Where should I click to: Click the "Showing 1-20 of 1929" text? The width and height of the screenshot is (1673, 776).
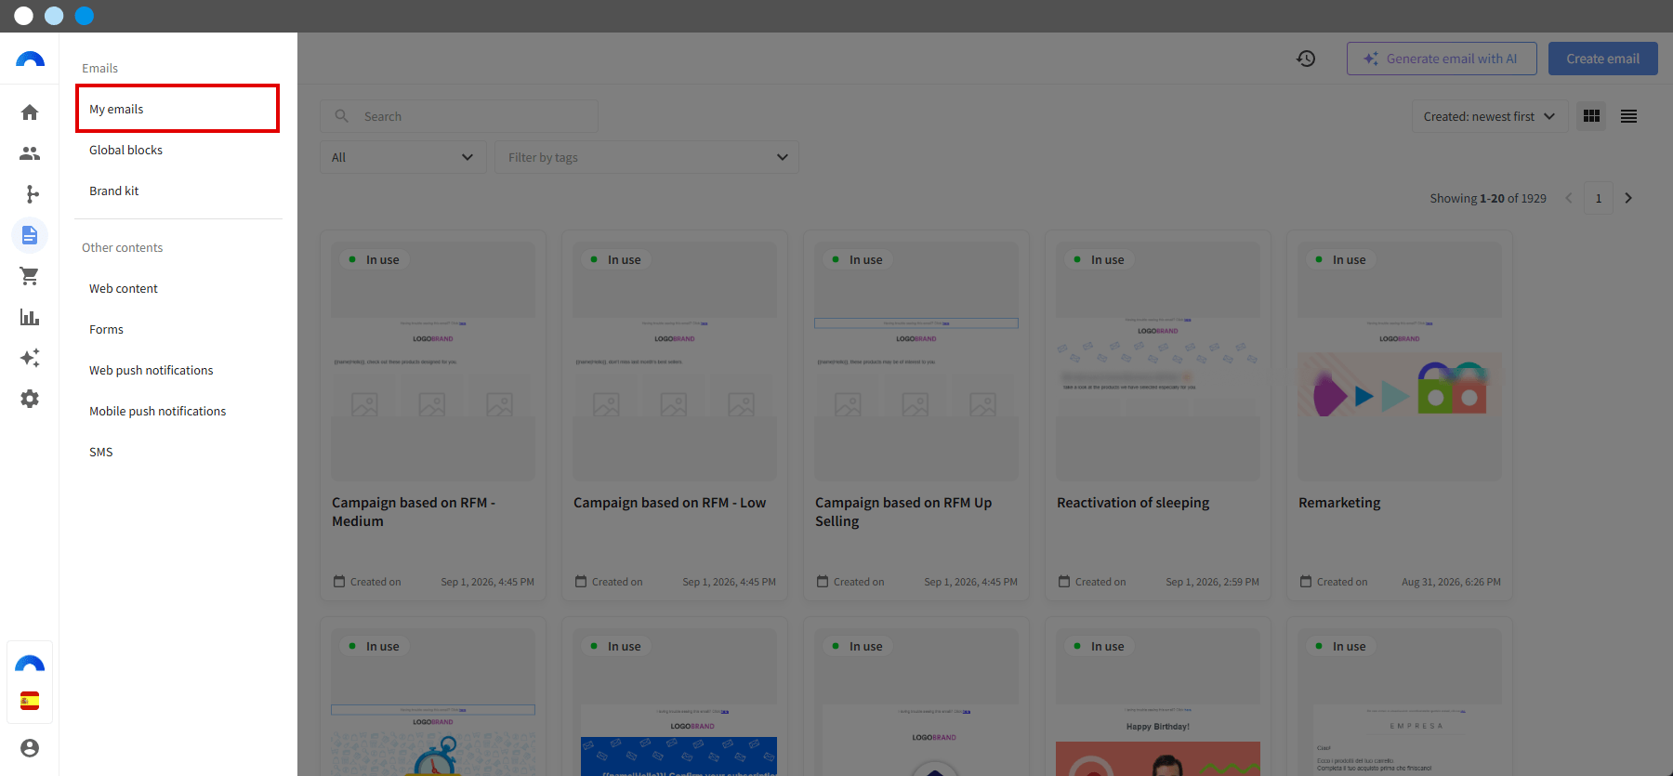(1488, 198)
